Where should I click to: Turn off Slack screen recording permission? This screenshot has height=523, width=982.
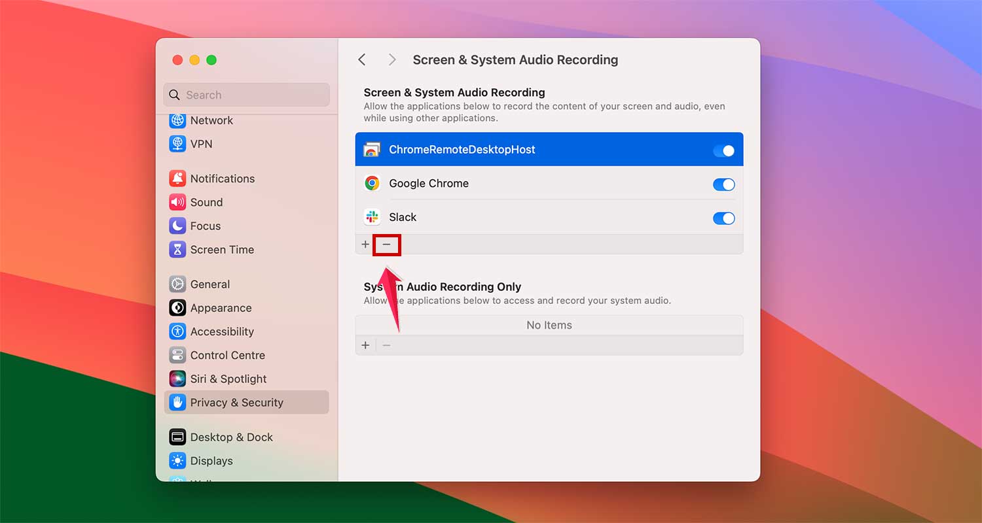[x=723, y=218]
